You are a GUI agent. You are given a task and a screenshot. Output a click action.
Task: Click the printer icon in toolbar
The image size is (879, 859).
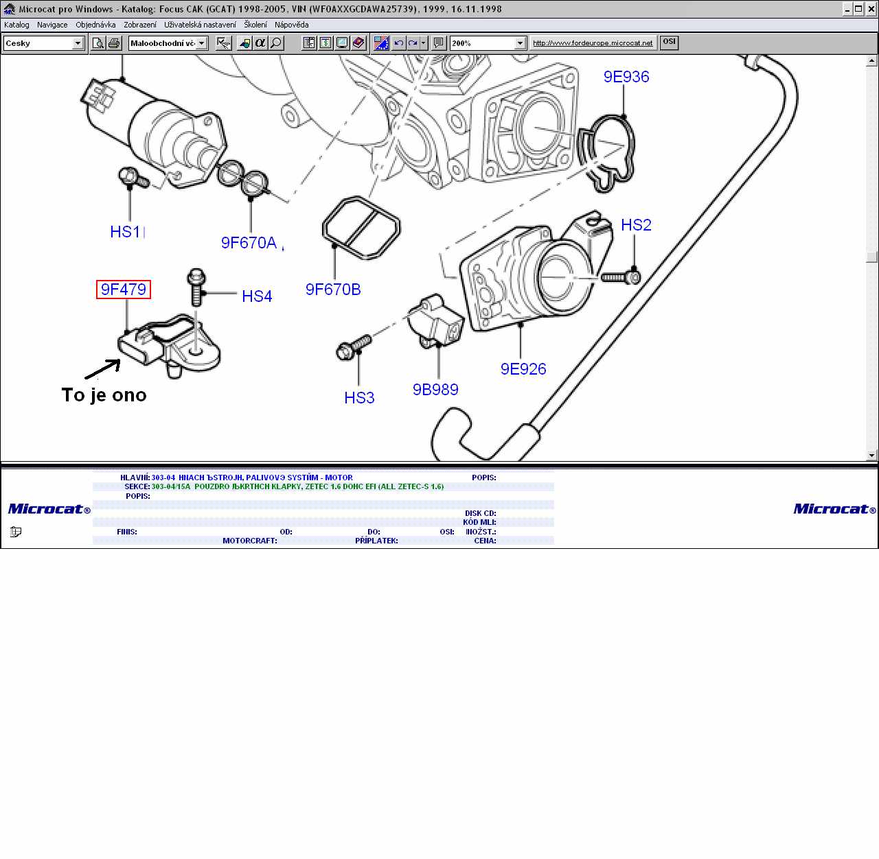114,43
